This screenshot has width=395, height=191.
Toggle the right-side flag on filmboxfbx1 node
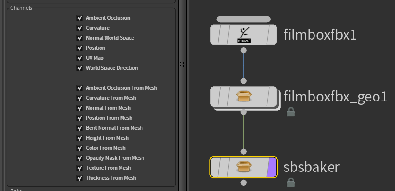click(x=272, y=35)
